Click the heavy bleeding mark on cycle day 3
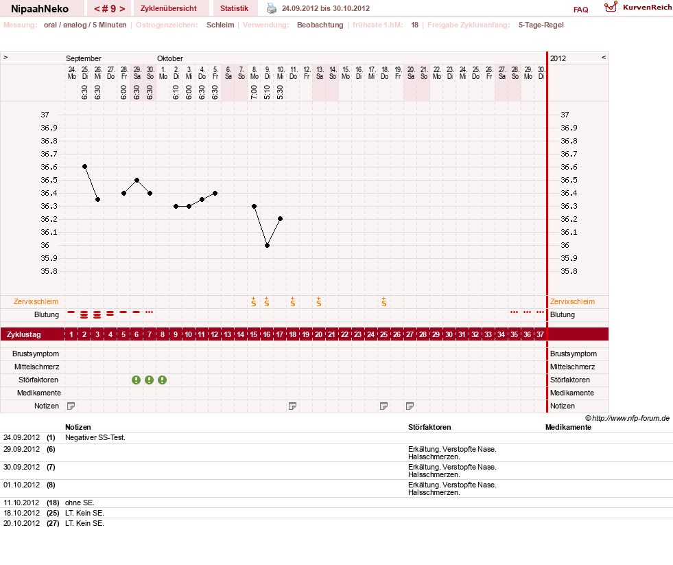673x565 pixels. click(97, 314)
